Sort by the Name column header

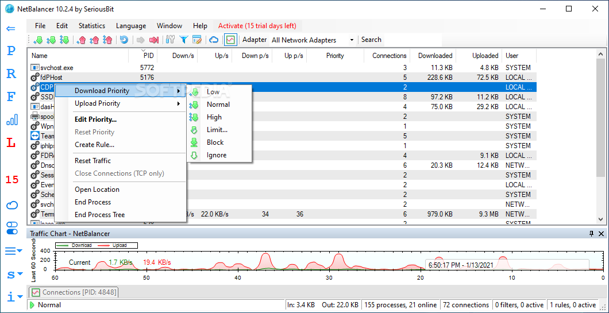click(x=78, y=56)
